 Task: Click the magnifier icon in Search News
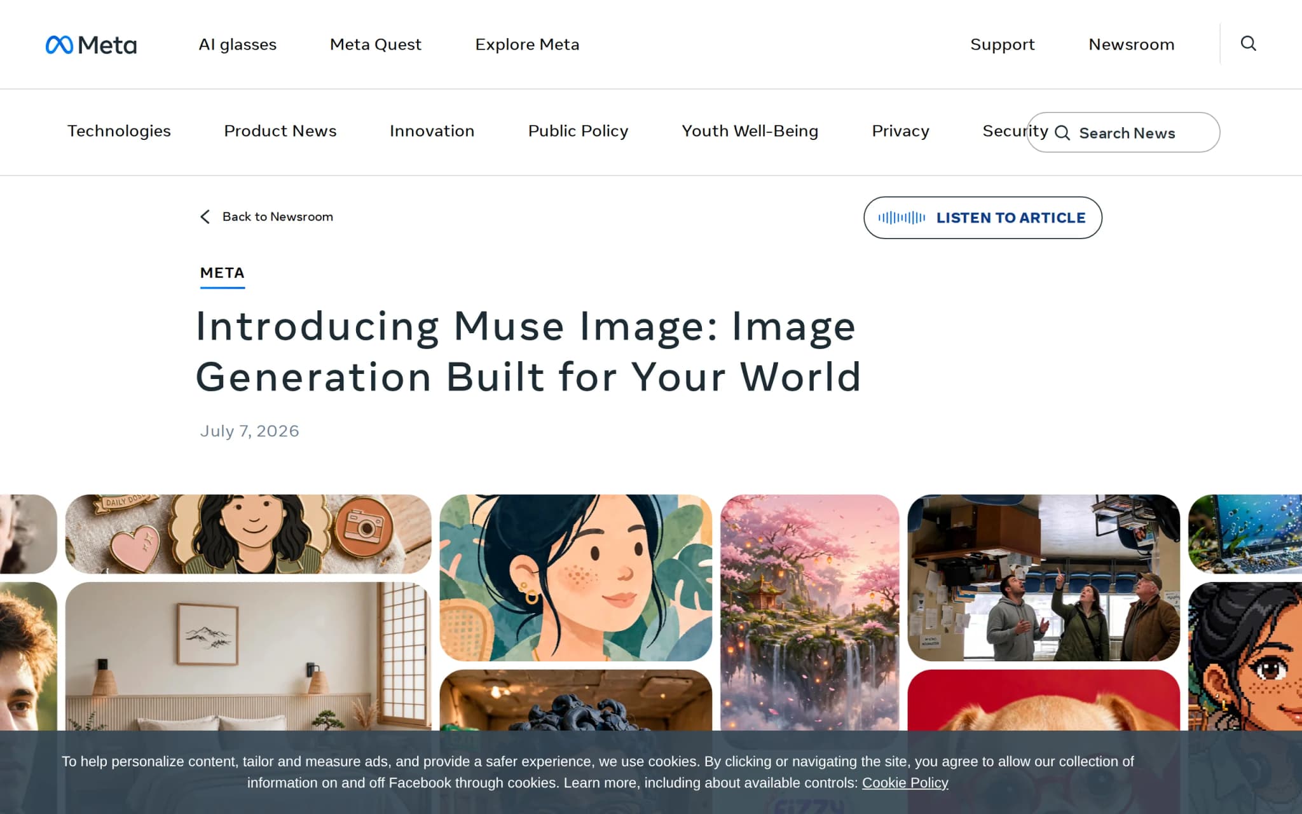pyautogui.click(x=1062, y=133)
